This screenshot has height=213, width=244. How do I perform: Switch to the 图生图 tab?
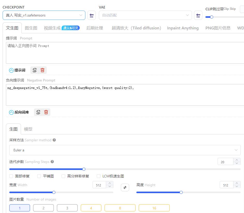coord(31,28)
